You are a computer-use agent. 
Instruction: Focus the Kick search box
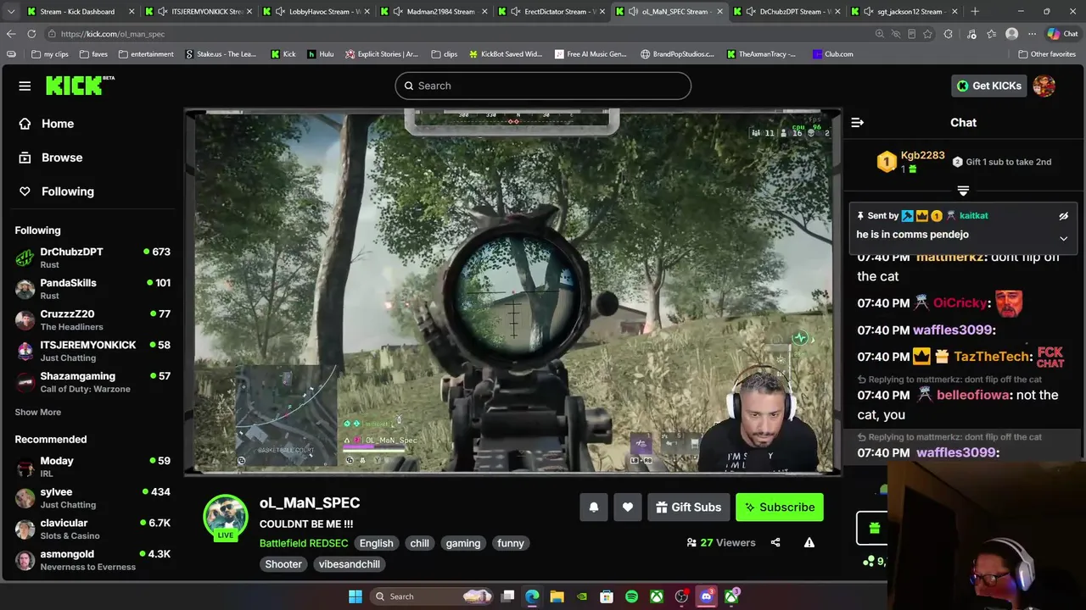[x=543, y=86]
